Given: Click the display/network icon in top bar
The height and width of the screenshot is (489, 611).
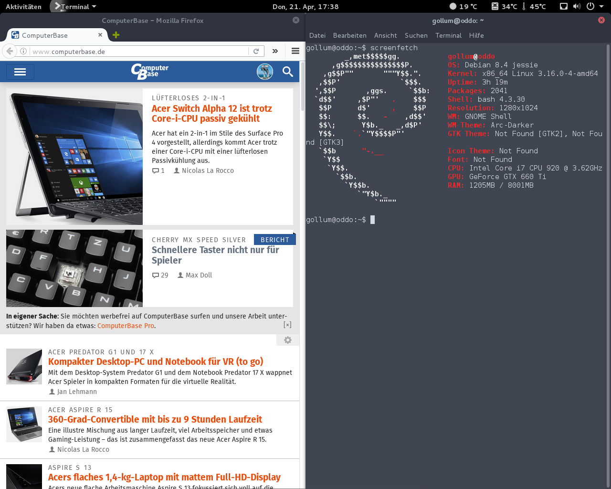Looking at the screenshot, I should tap(564, 6).
